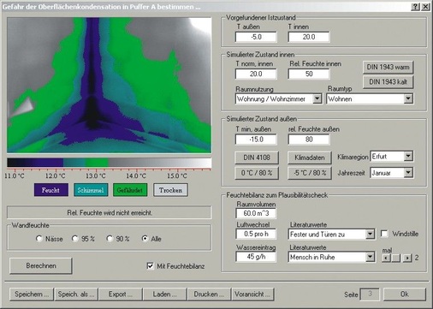Select the Nässe radio button
433x309 pixels.
pyautogui.click(x=39, y=239)
